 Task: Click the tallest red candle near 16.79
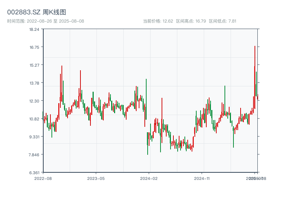[x=255, y=77]
